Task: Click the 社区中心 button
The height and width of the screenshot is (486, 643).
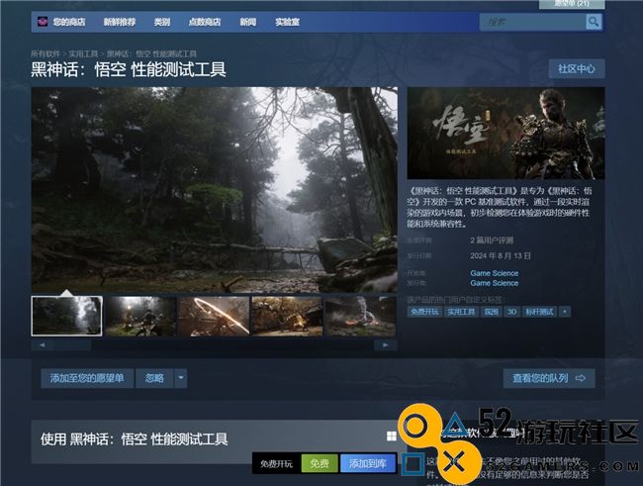Action: coord(577,68)
